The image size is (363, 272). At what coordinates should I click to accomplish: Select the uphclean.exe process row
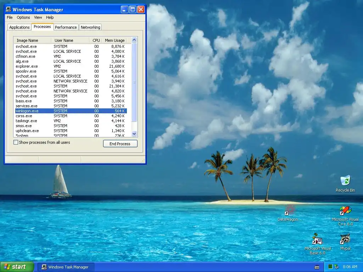pos(71,131)
